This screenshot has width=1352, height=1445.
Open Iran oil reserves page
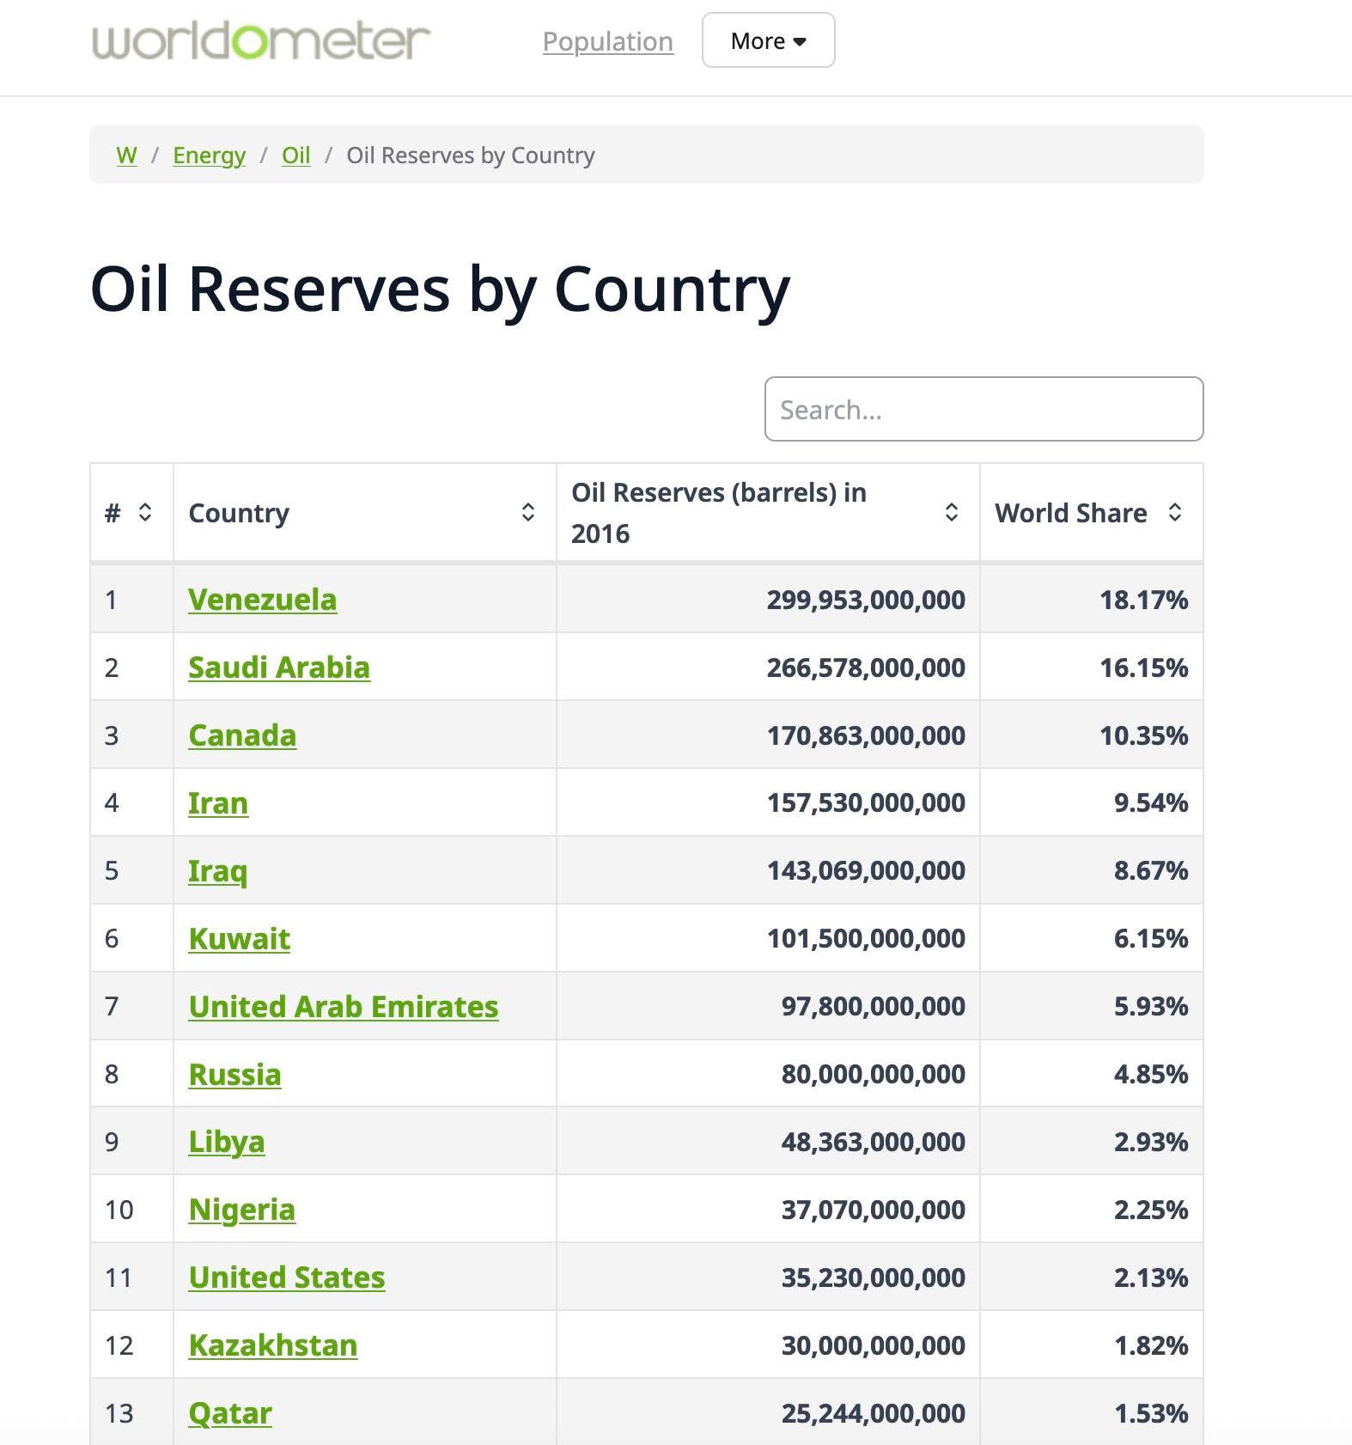coord(218,803)
